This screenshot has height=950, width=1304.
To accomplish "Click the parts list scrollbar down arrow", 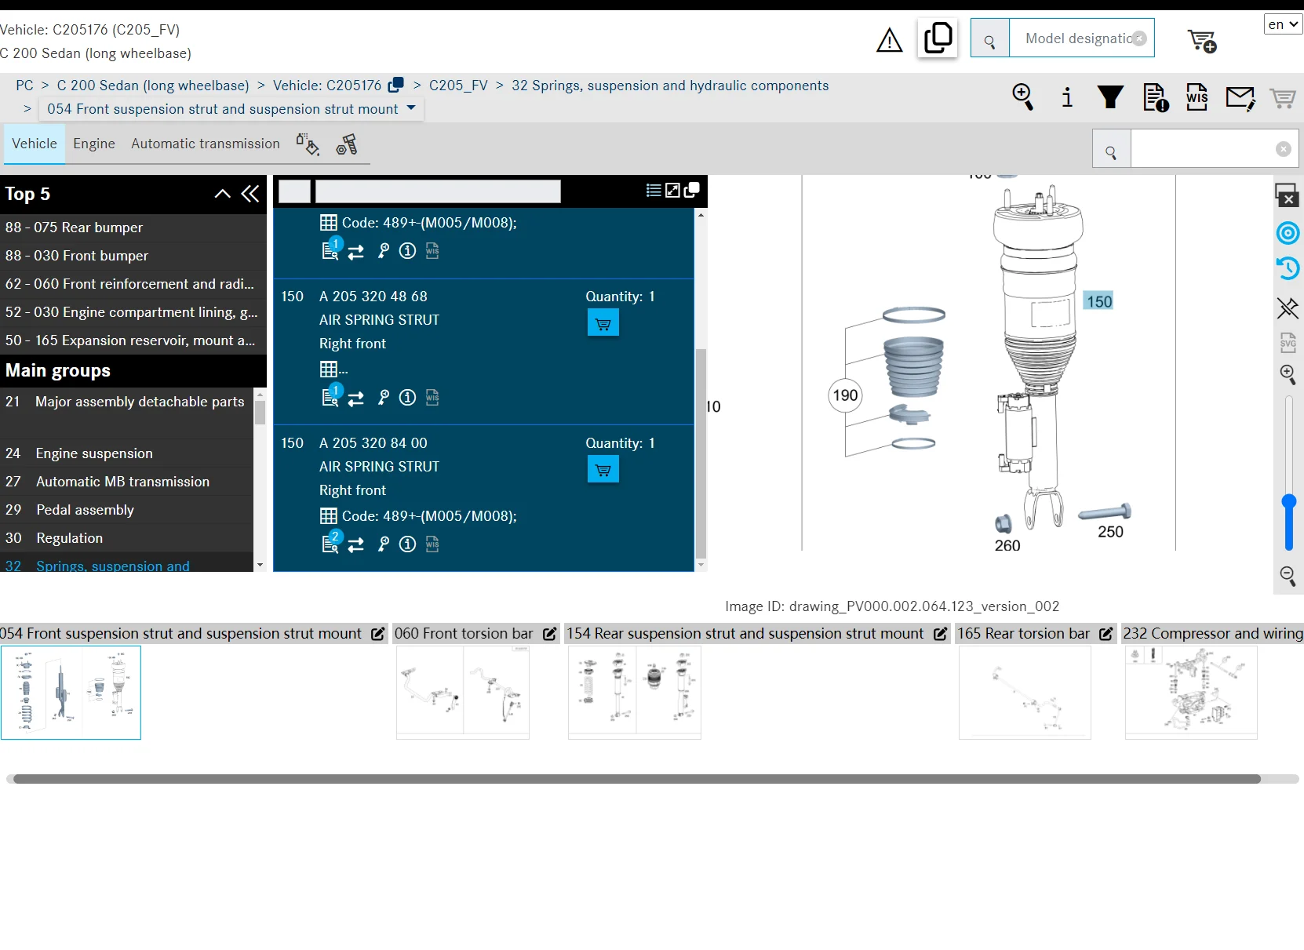I will click(x=701, y=565).
